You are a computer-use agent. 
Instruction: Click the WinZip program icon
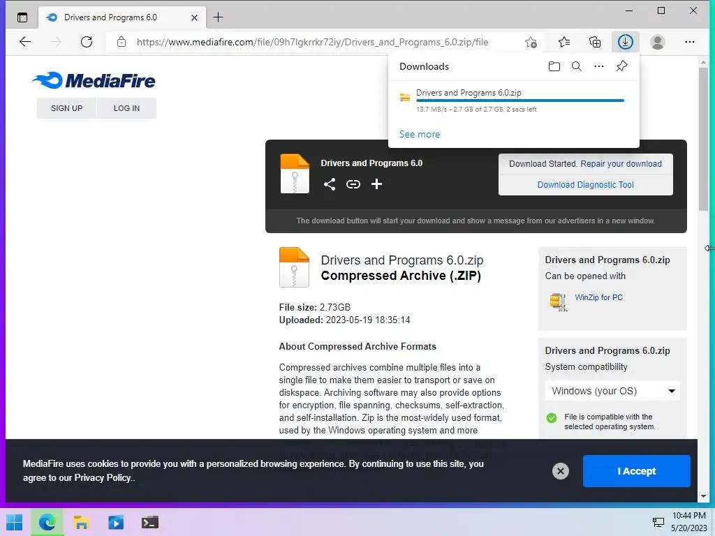[559, 301]
